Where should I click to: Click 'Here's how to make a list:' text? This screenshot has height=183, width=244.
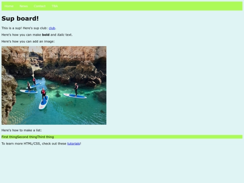pyautogui.click(x=22, y=130)
